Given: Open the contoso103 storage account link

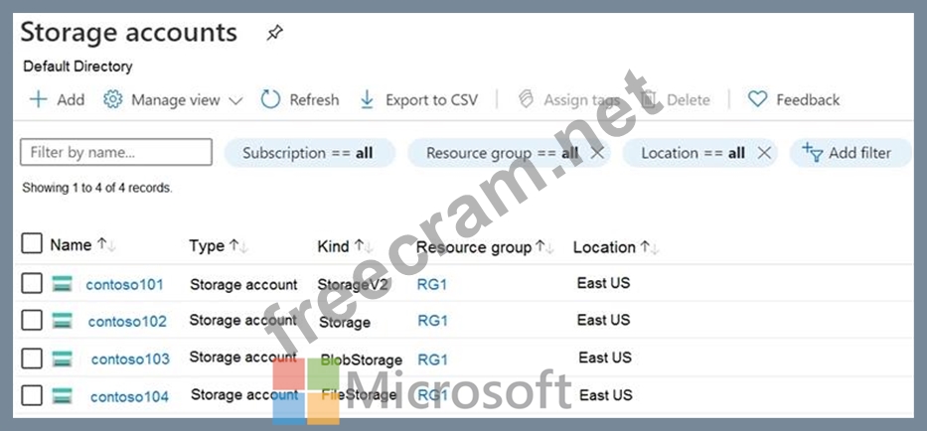Looking at the screenshot, I should coord(130,359).
